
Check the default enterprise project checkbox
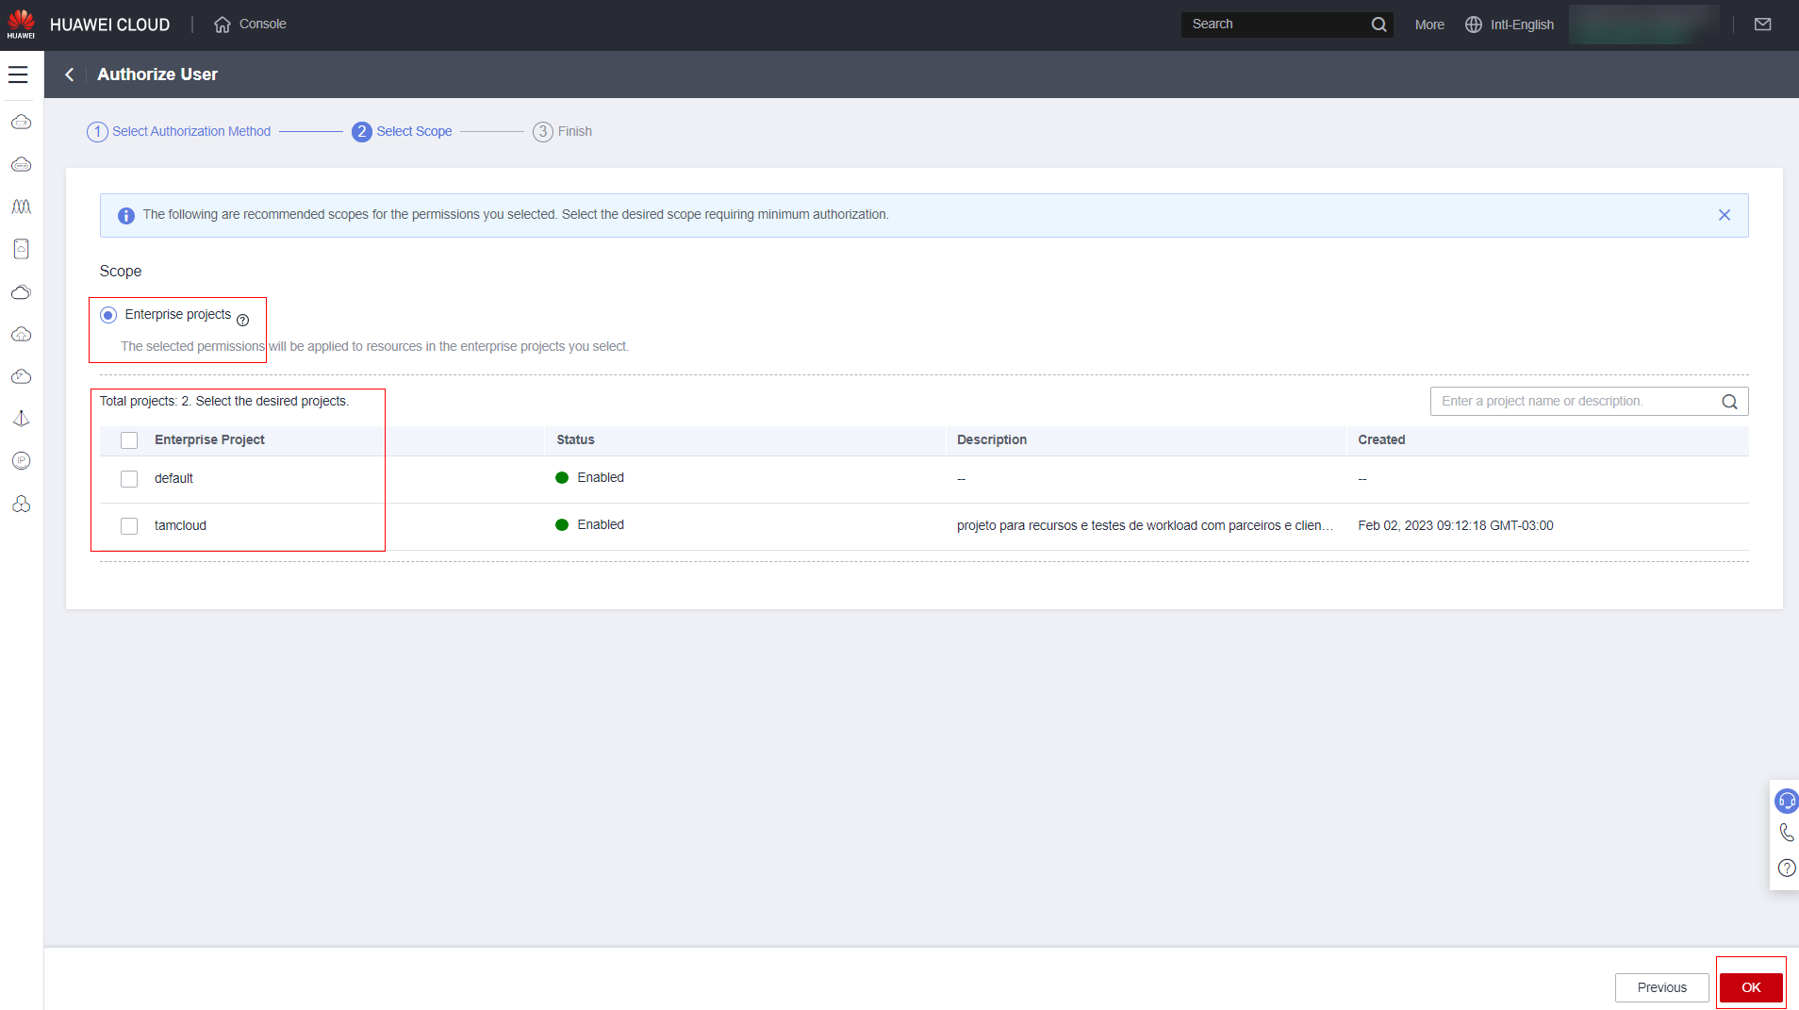click(129, 479)
